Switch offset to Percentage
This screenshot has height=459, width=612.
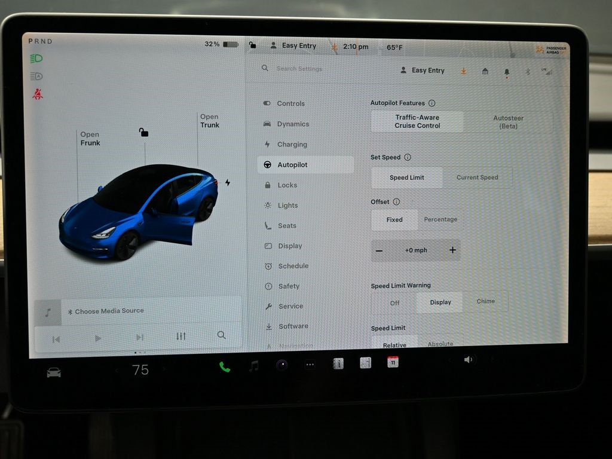[440, 219]
